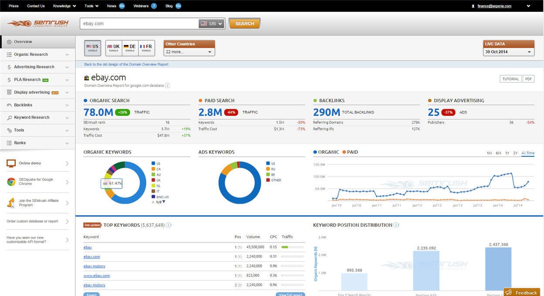This screenshot has height=296, width=544.
Task: Click the Feedback megaphone icon
Action: pyautogui.click(x=508, y=293)
